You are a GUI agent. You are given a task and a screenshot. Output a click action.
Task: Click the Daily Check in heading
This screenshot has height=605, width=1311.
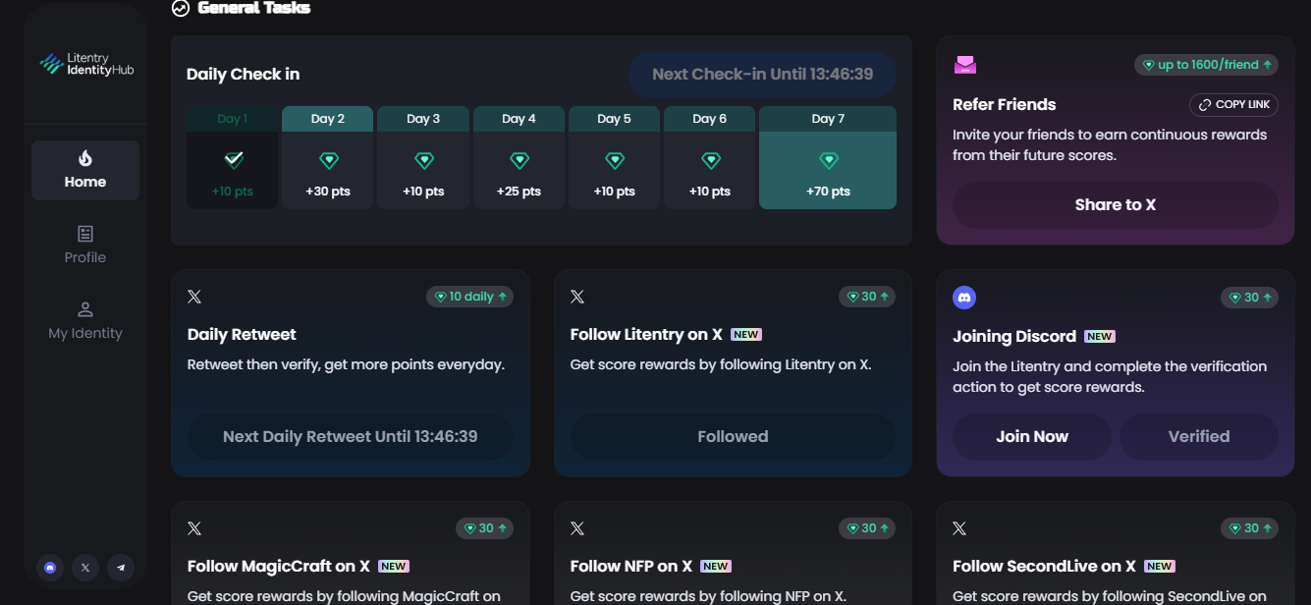(243, 75)
